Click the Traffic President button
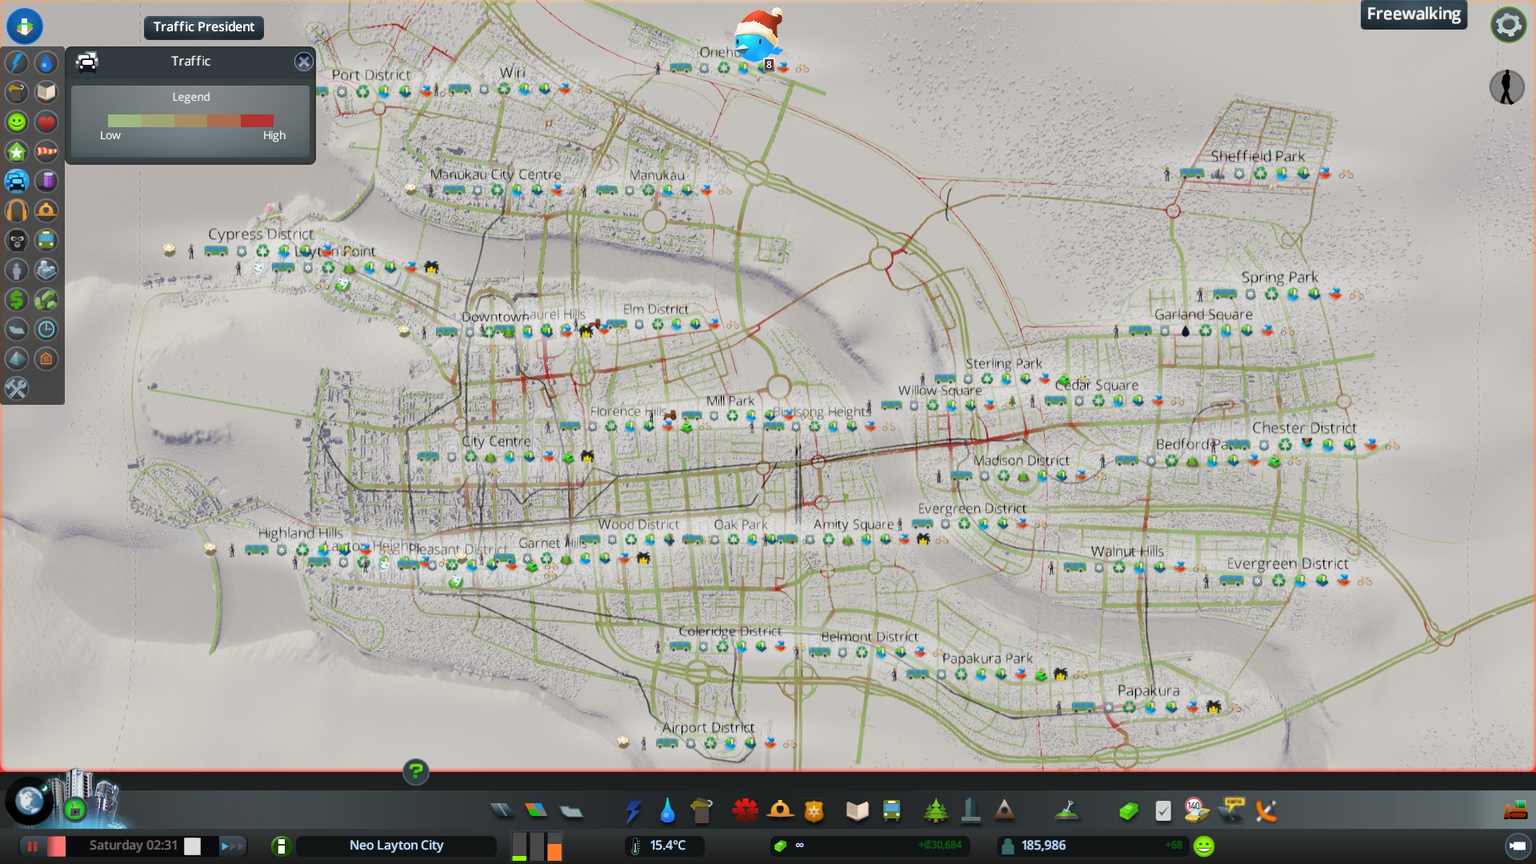The height and width of the screenshot is (864, 1536). (x=203, y=27)
